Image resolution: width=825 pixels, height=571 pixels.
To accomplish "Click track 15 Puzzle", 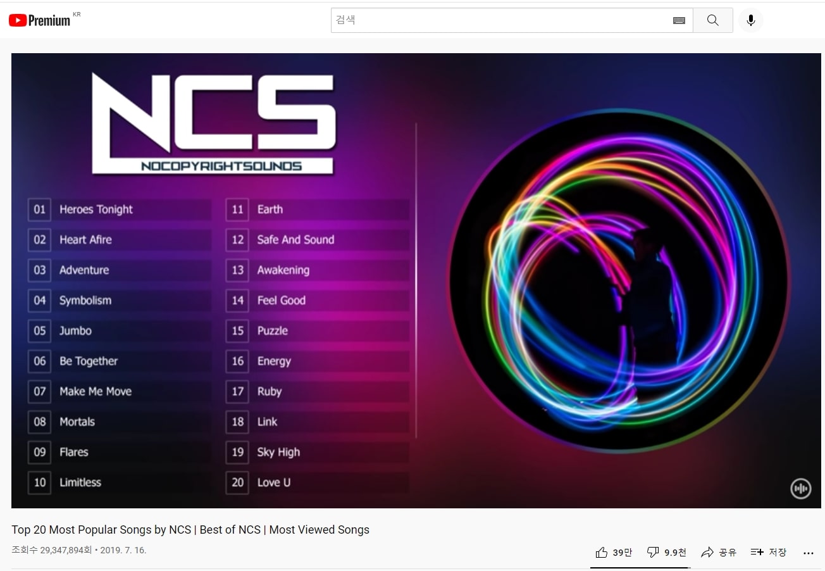I will click(318, 331).
